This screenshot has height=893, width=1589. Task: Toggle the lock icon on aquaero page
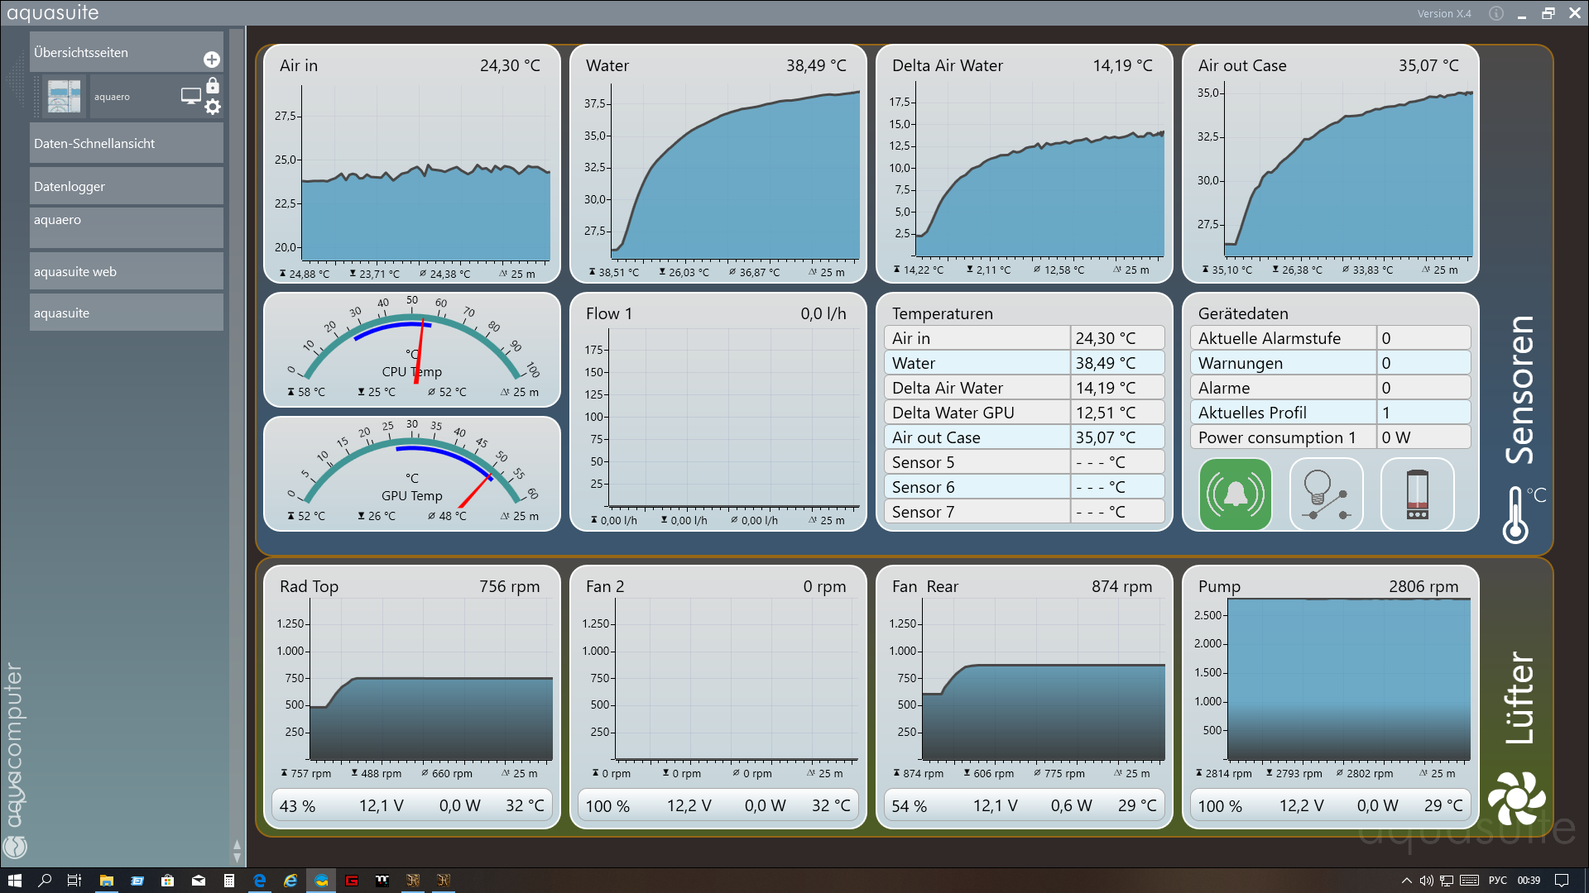tap(213, 85)
